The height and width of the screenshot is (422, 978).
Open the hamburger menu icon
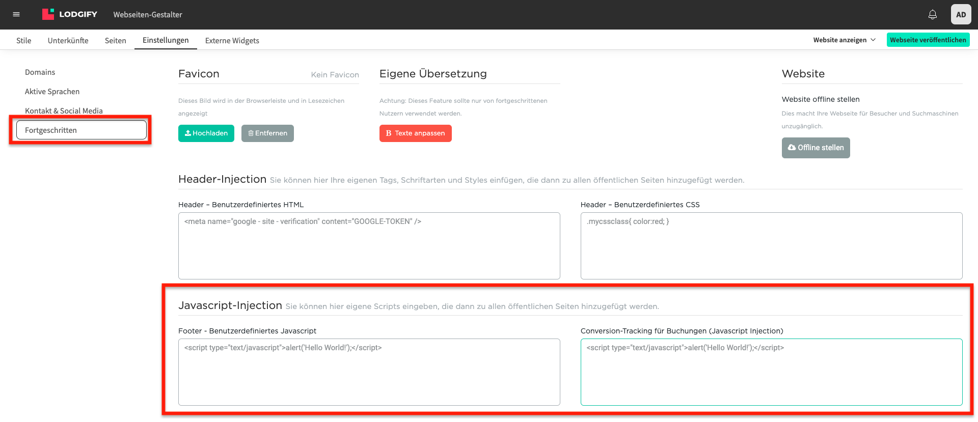[16, 14]
